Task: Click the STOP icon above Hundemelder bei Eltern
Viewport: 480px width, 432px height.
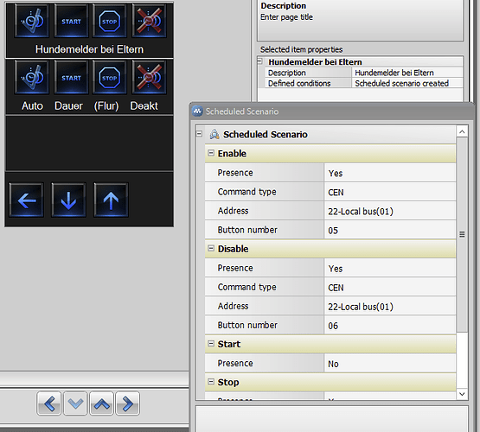Action: point(109,22)
